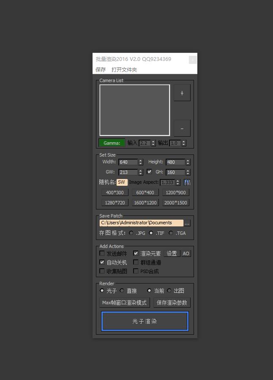Start the 光子渲染 render
The height and width of the screenshot is (380, 273).
(145, 321)
